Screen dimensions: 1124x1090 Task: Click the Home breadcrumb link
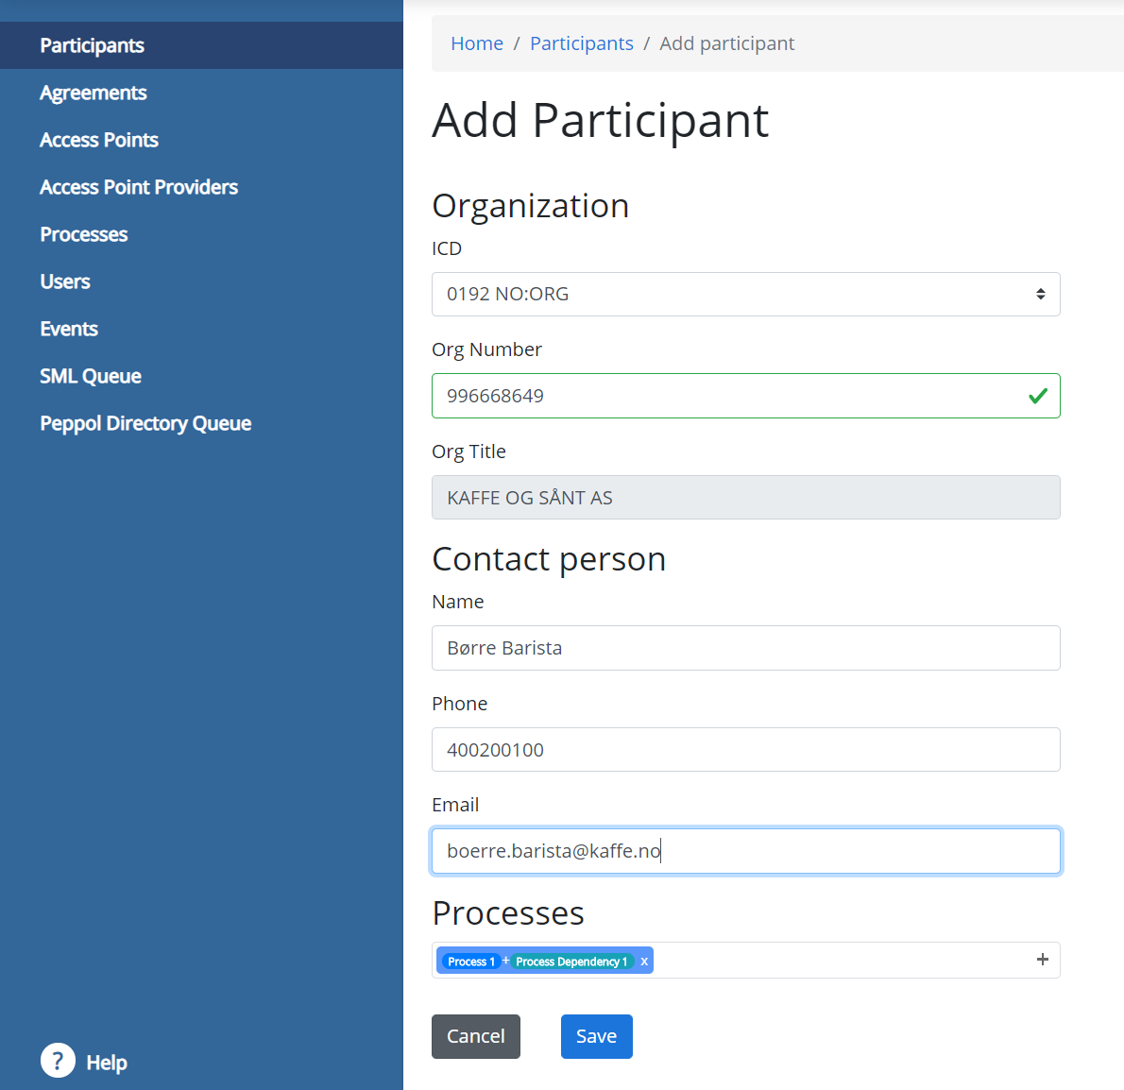pyautogui.click(x=476, y=43)
